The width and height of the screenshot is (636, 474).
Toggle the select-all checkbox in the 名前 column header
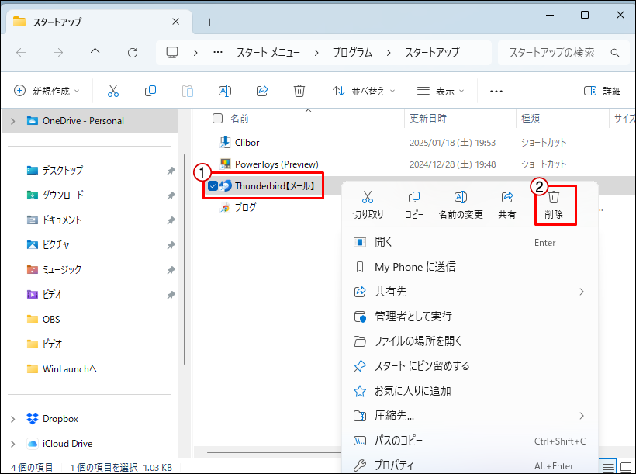(x=216, y=118)
